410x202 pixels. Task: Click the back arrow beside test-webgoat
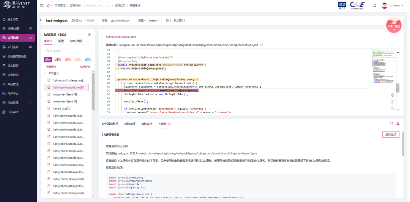pos(41,20)
